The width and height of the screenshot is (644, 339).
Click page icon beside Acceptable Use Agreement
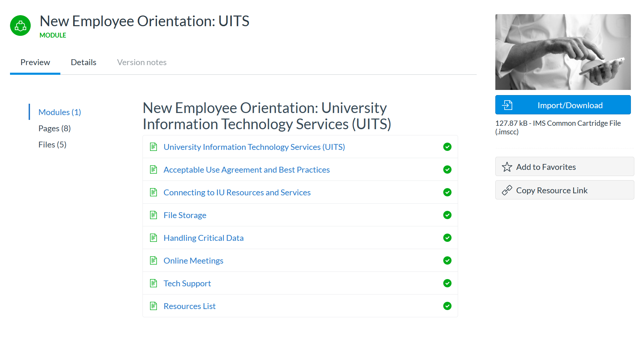pos(153,169)
